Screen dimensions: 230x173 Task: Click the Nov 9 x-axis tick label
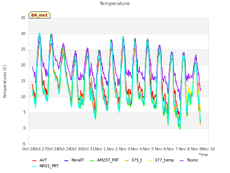(196, 149)
